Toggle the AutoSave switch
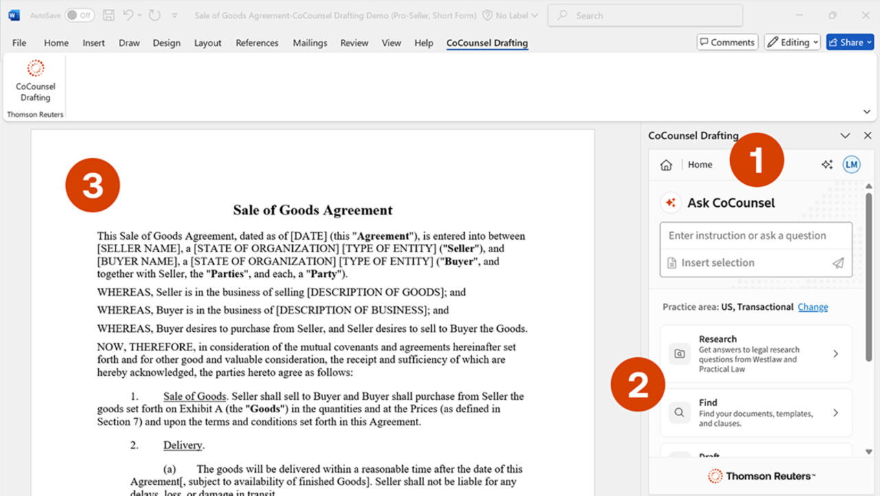The height and width of the screenshot is (496, 880). coord(79,15)
